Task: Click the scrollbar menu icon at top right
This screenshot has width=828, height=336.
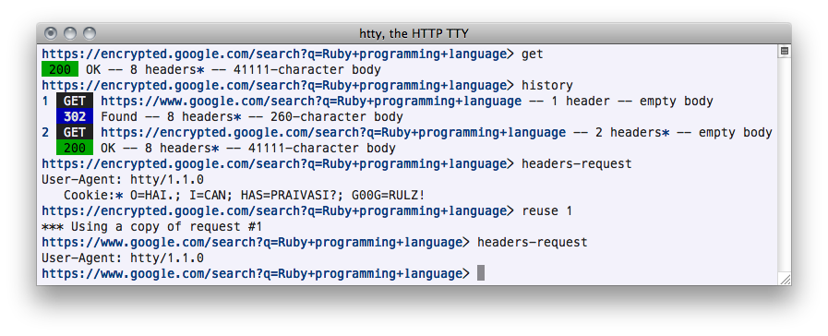Action: [785, 52]
